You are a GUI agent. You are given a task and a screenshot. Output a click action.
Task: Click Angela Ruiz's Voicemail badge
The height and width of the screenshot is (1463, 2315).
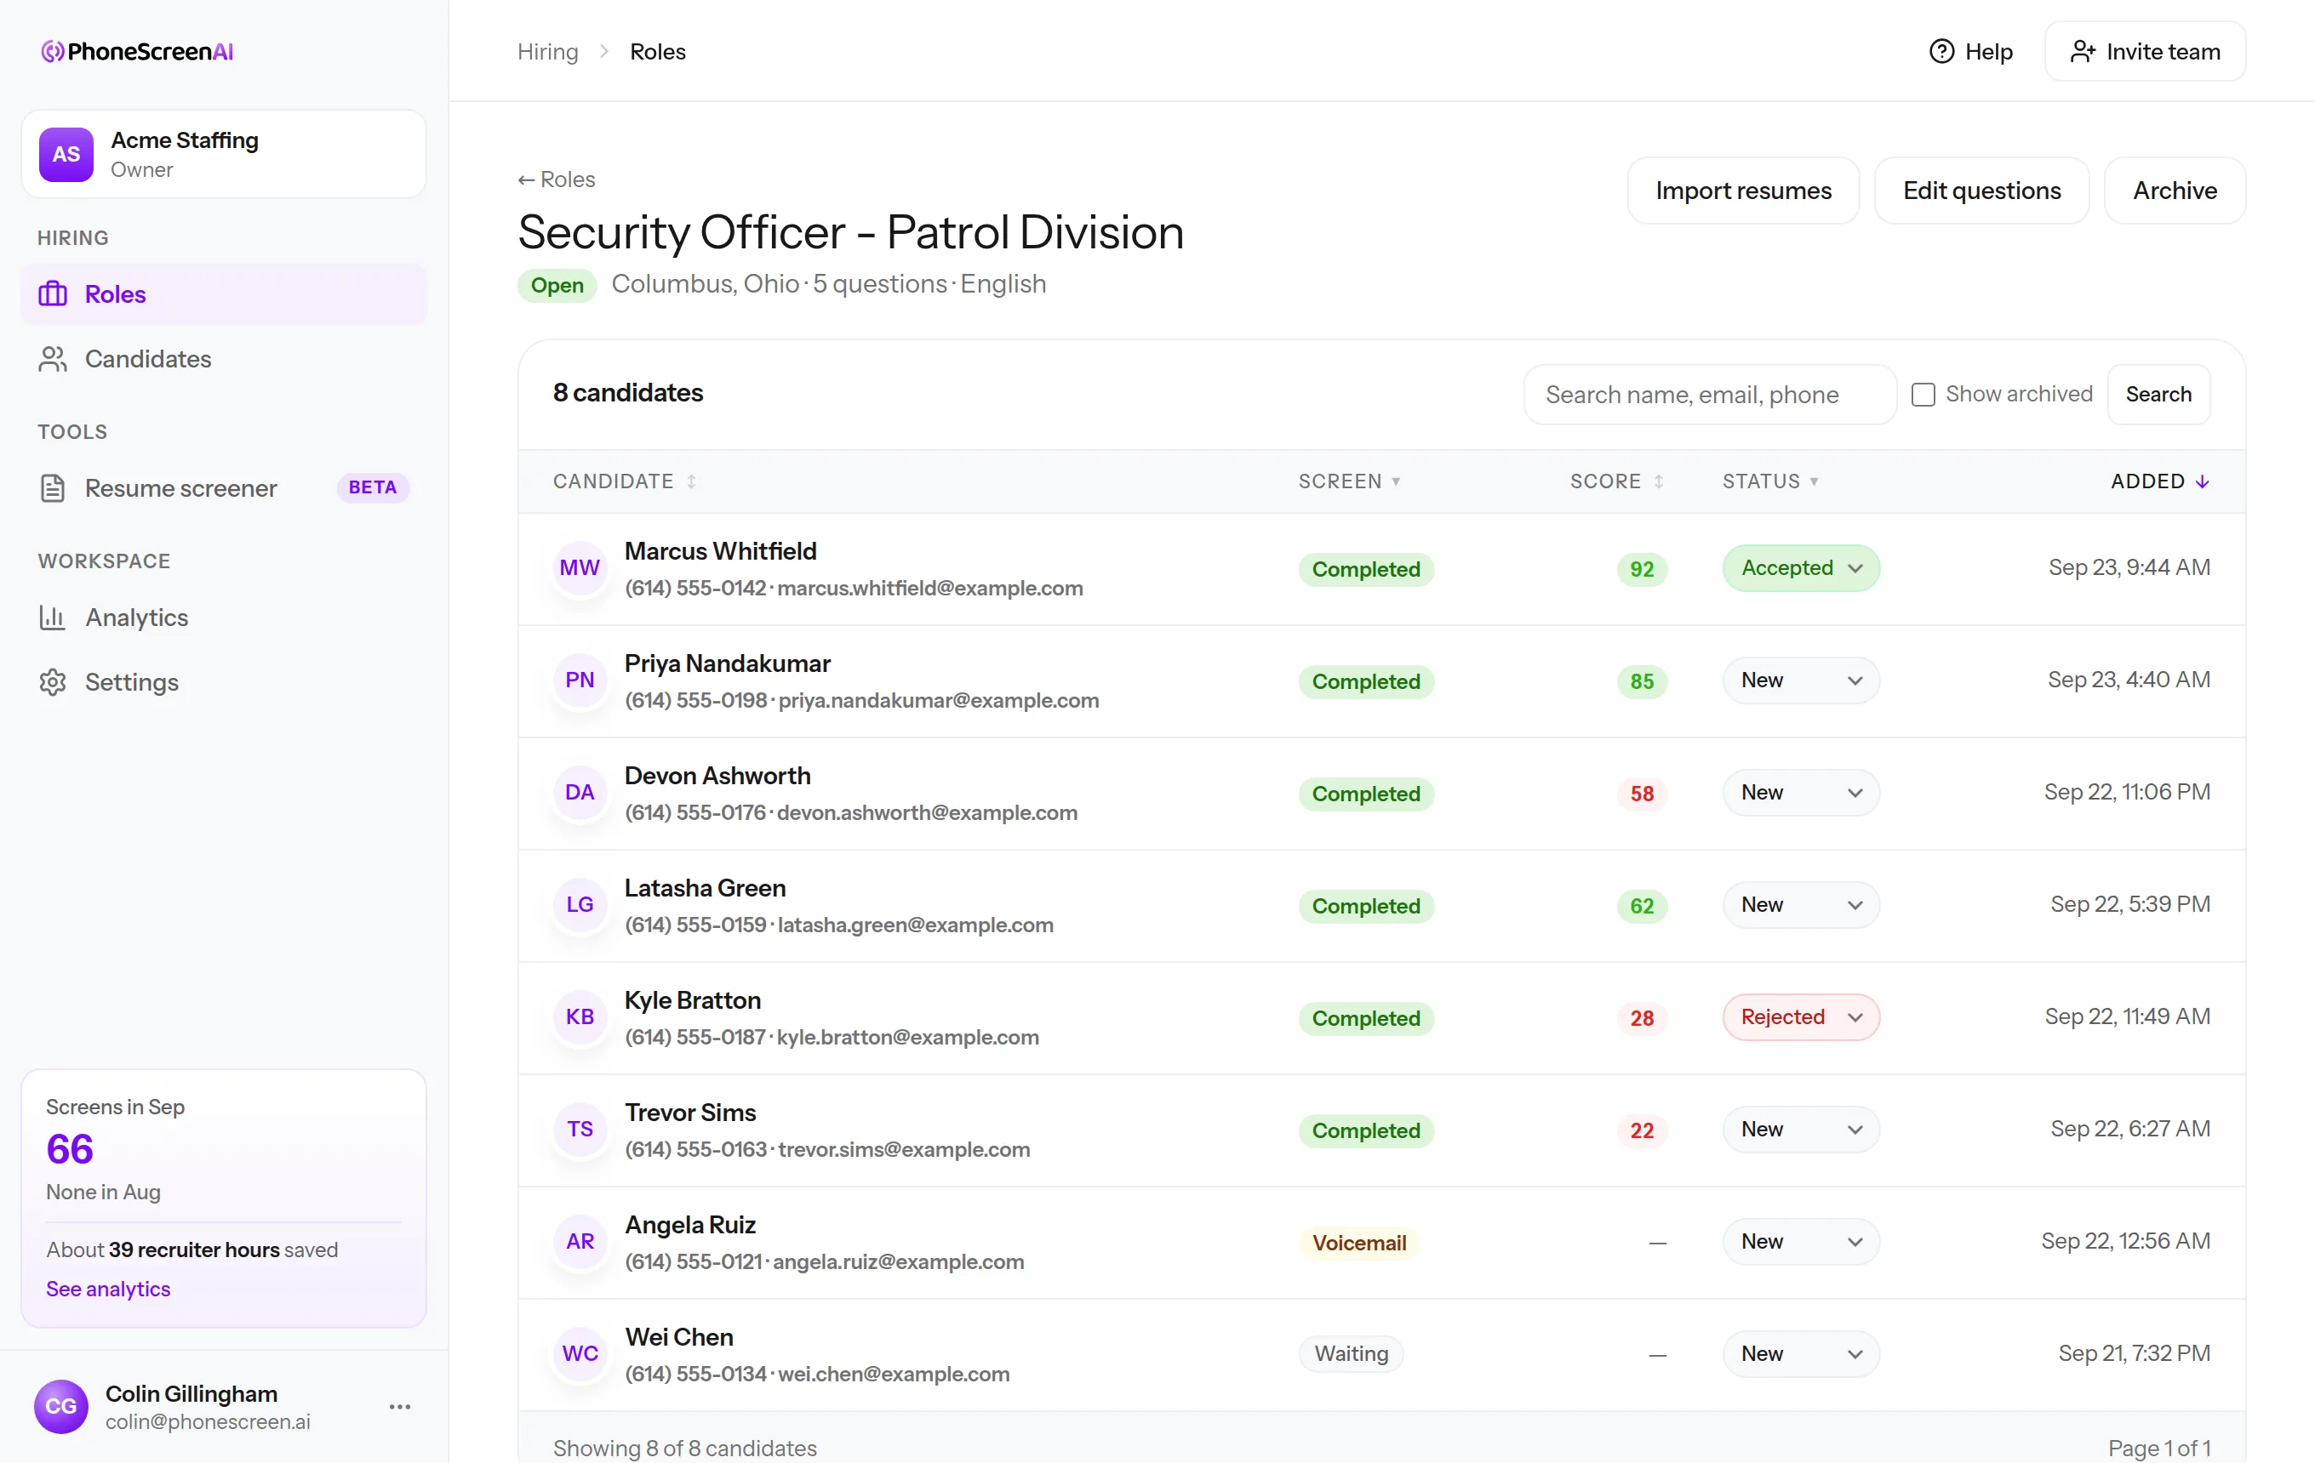click(x=1358, y=1243)
